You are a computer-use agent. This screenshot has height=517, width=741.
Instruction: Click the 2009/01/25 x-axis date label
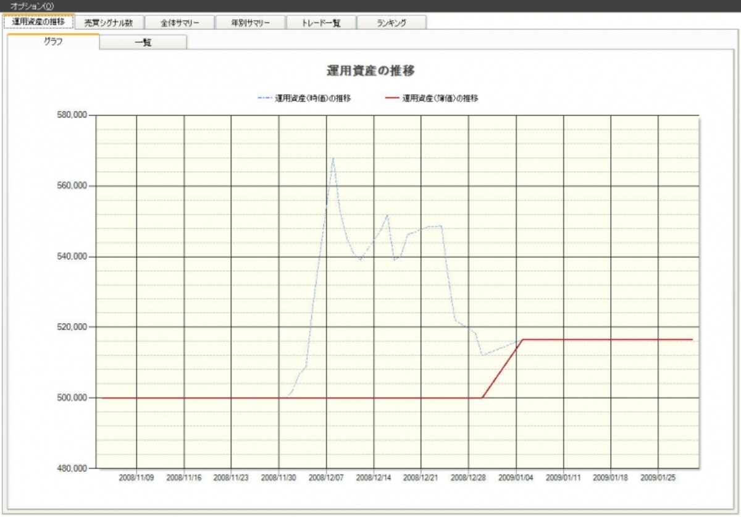point(659,478)
